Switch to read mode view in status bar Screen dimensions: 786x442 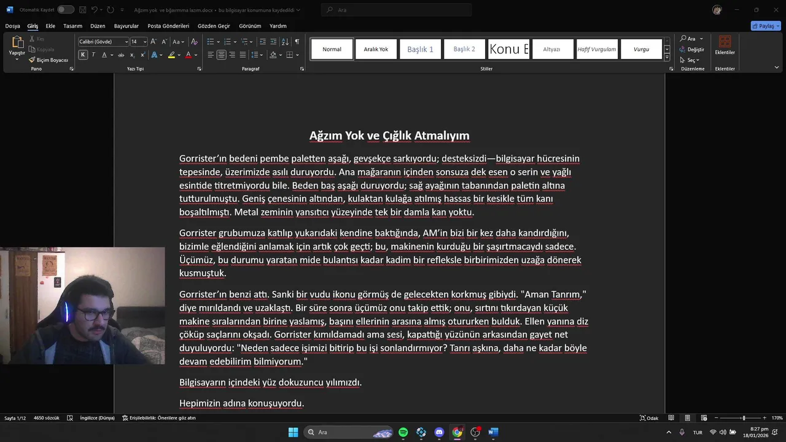pyautogui.click(x=671, y=418)
